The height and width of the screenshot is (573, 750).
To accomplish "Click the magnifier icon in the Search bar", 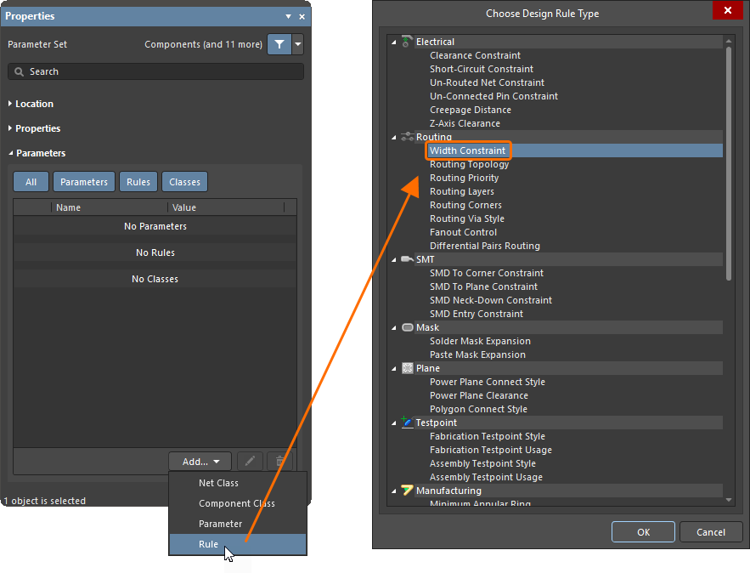I will pyautogui.click(x=19, y=71).
